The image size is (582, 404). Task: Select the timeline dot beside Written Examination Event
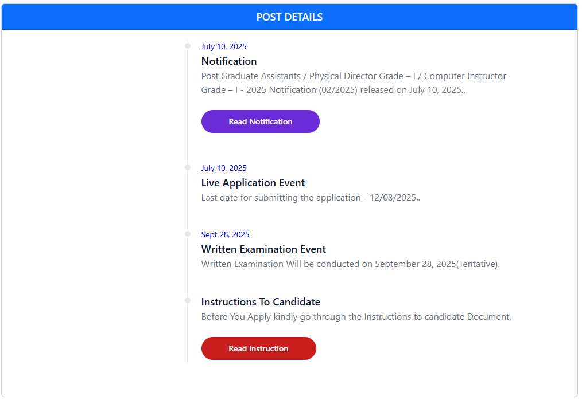tap(188, 234)
